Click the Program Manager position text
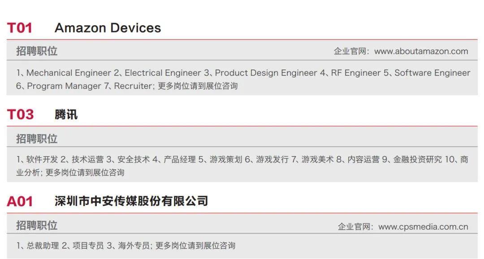The height and width of the screenshot is (259, 484). (64, 86)
